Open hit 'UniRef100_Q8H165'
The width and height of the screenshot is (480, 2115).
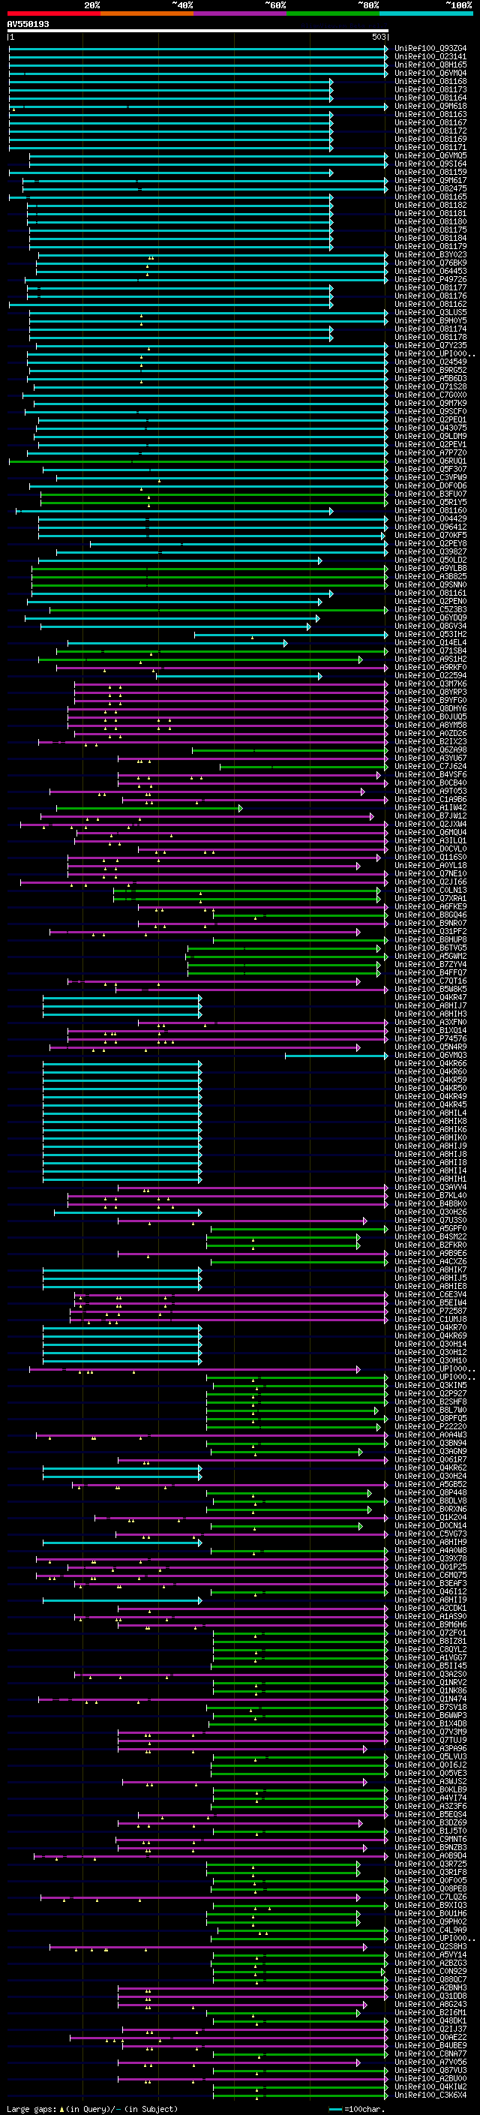point(430,65)
